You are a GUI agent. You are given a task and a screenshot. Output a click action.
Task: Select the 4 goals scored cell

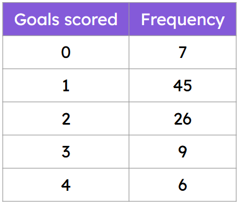[x=66, y=185]
